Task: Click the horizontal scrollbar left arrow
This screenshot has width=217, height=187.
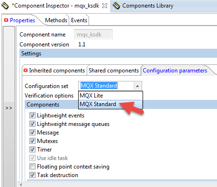Action: (21, 185)
